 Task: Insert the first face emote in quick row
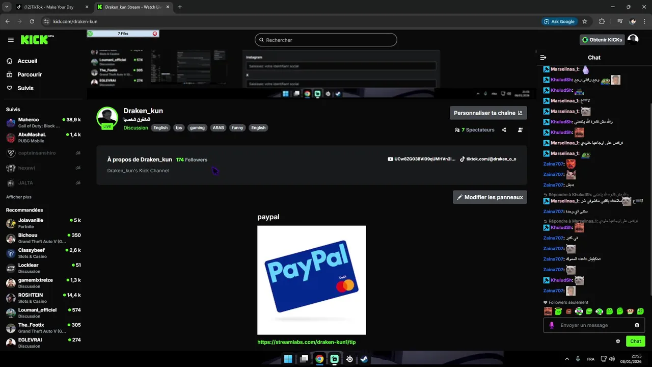pyautogui.click(x=548, y=311)
